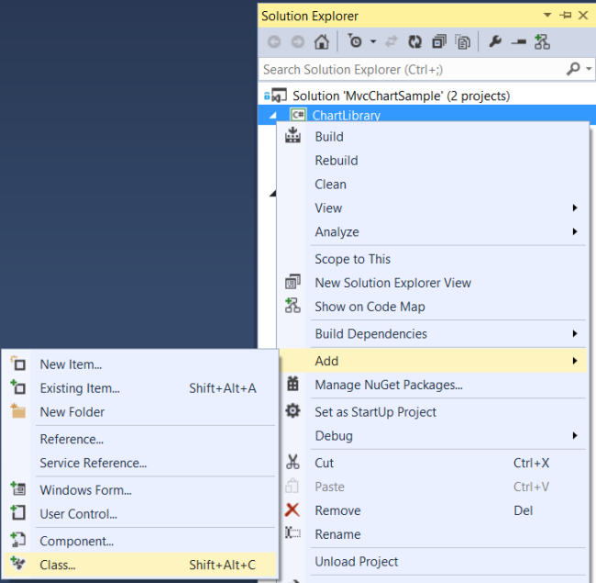
Task: Choose Existing Item... in Add submenu
Action: pyautogui.click(x=139, y=388)
